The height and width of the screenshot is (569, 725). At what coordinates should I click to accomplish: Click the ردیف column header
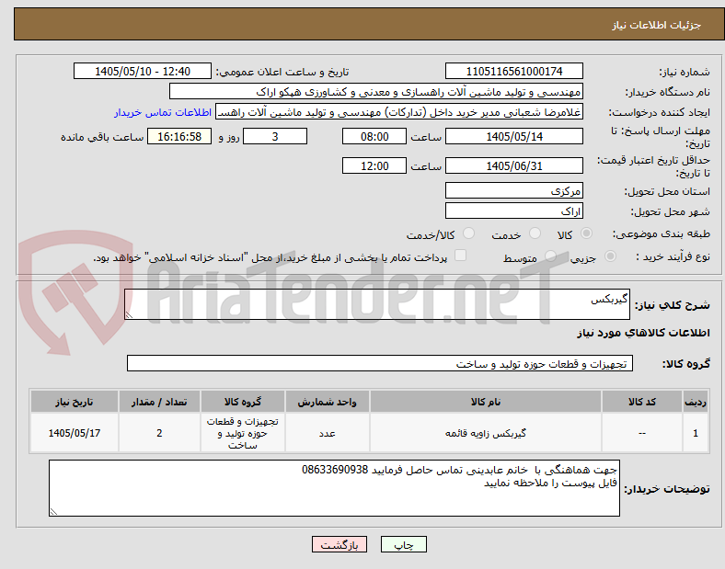[696, 402]
